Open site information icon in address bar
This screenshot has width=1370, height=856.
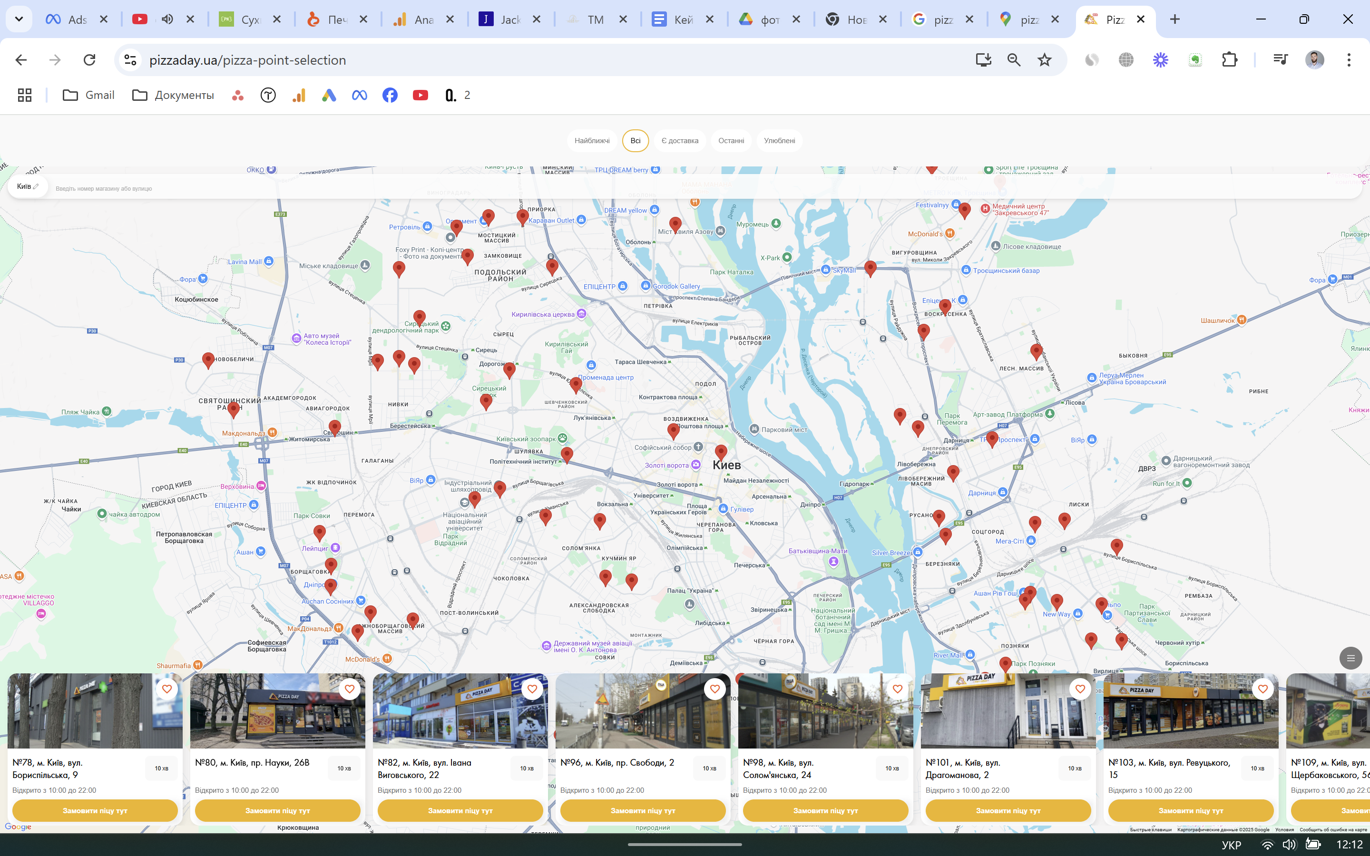coord(130,60)
